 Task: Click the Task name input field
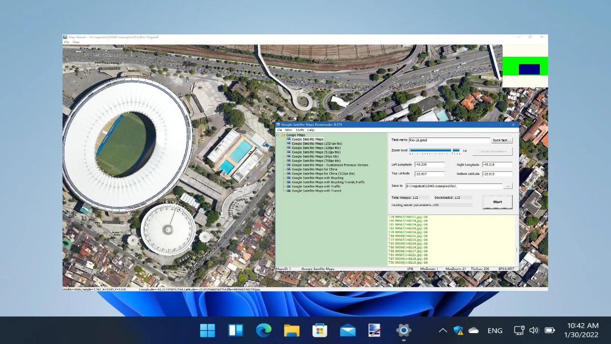449,140
